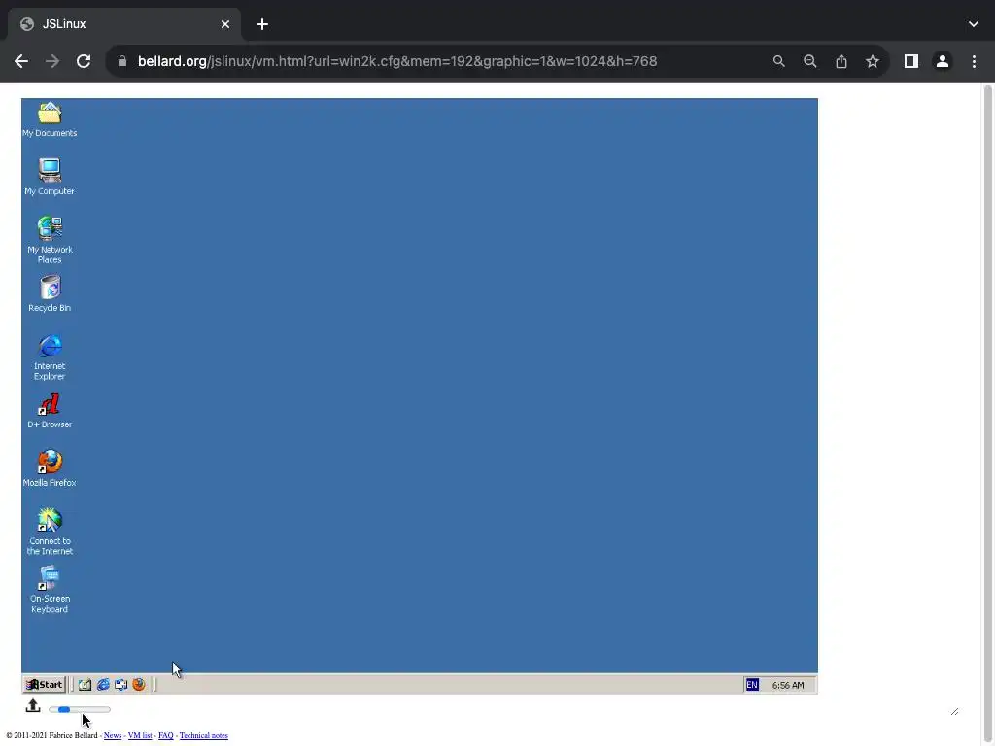Screen dimensions: 995x746
Task: Close the JSLinux tab
Action: tap(225, 24)
